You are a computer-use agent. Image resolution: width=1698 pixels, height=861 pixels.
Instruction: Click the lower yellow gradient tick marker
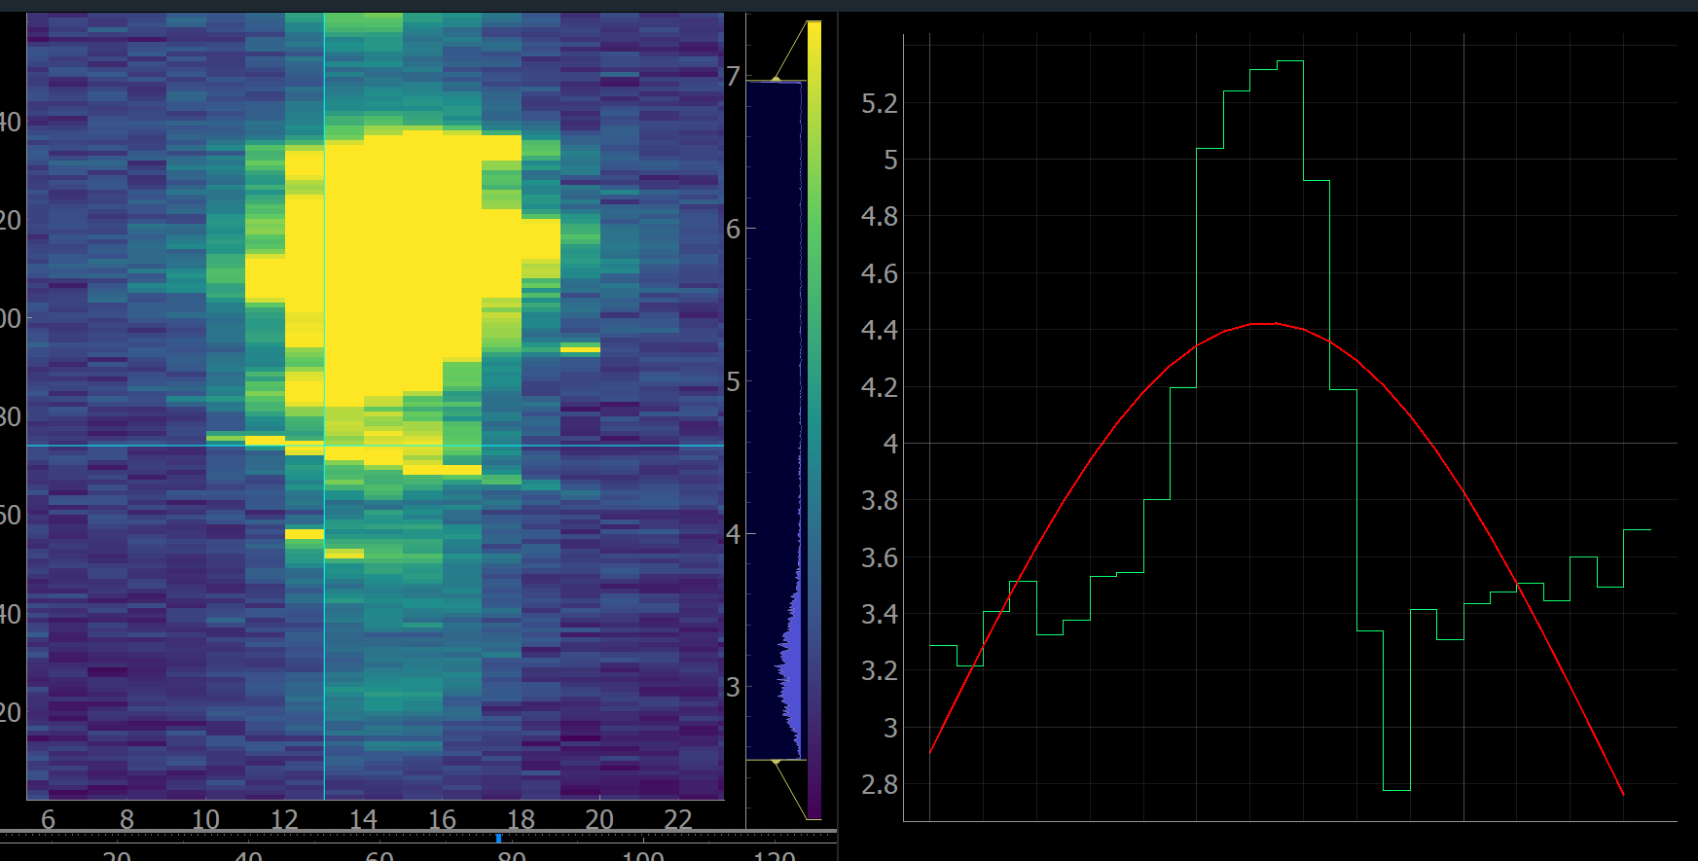click(776, 763)
